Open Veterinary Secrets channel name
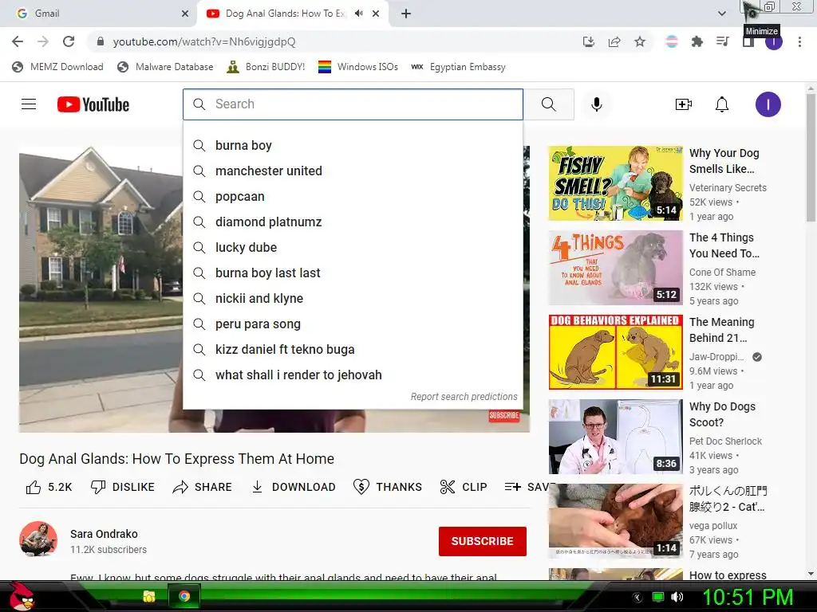The width and height of the screenshot is (817, 612). click(728, 188)
